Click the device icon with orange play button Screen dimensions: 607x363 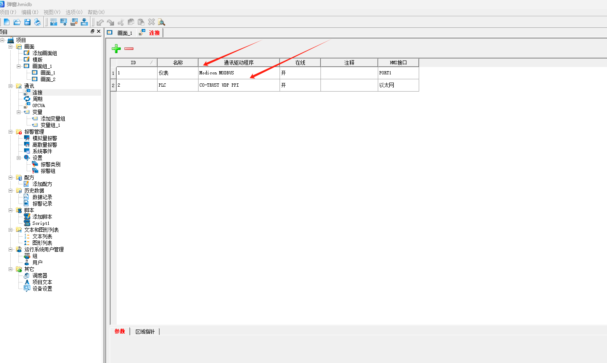(x=74, y=22)
